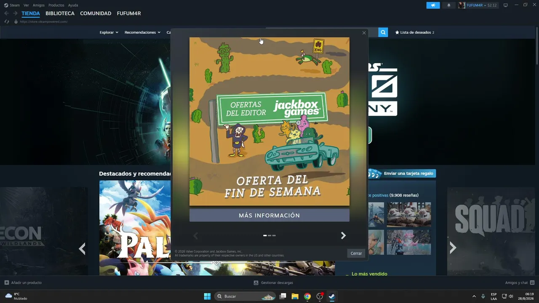The height and width of the screenshot is (303, 539).
Task: Open the friends list icon beside Amigos y chat
Action: point(532,283)
